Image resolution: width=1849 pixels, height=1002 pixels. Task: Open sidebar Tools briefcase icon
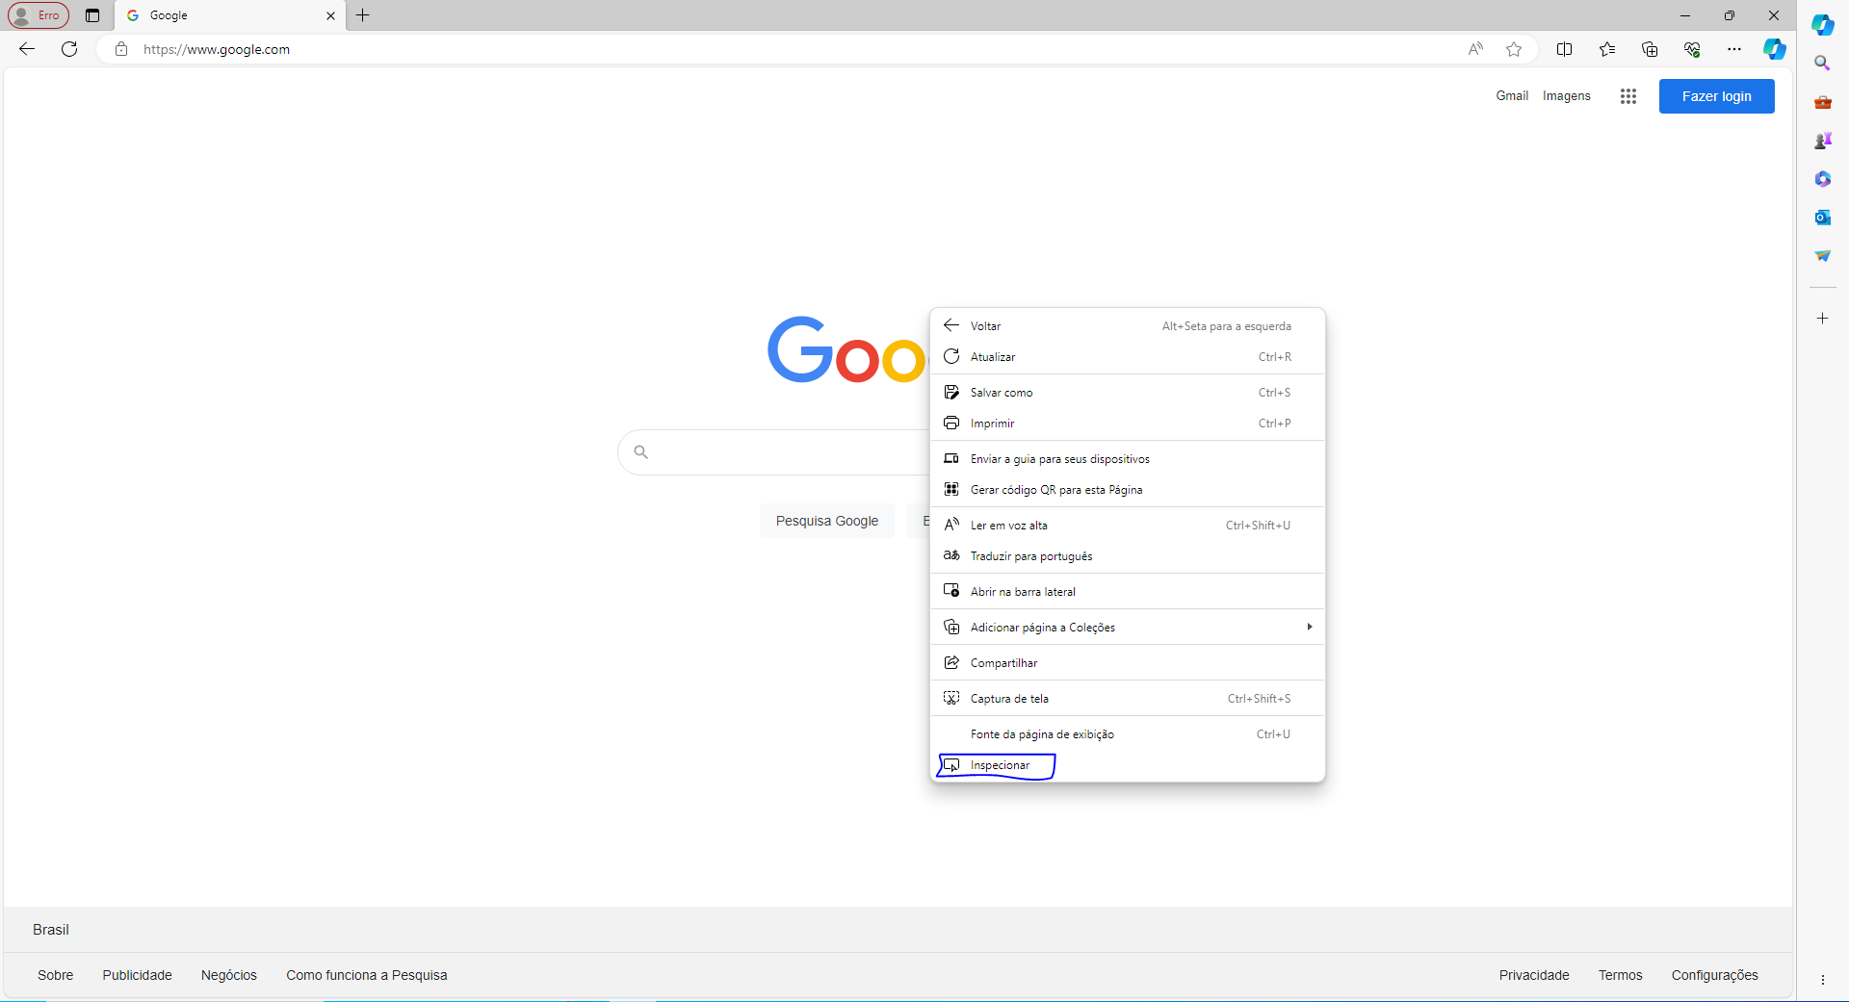point(1822,102)
